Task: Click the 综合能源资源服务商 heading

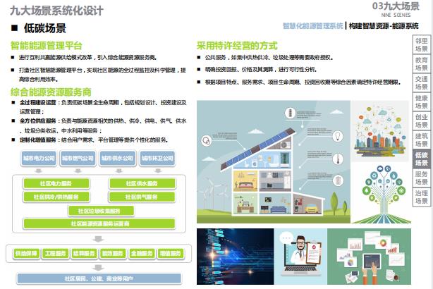Action: point(51,92)
